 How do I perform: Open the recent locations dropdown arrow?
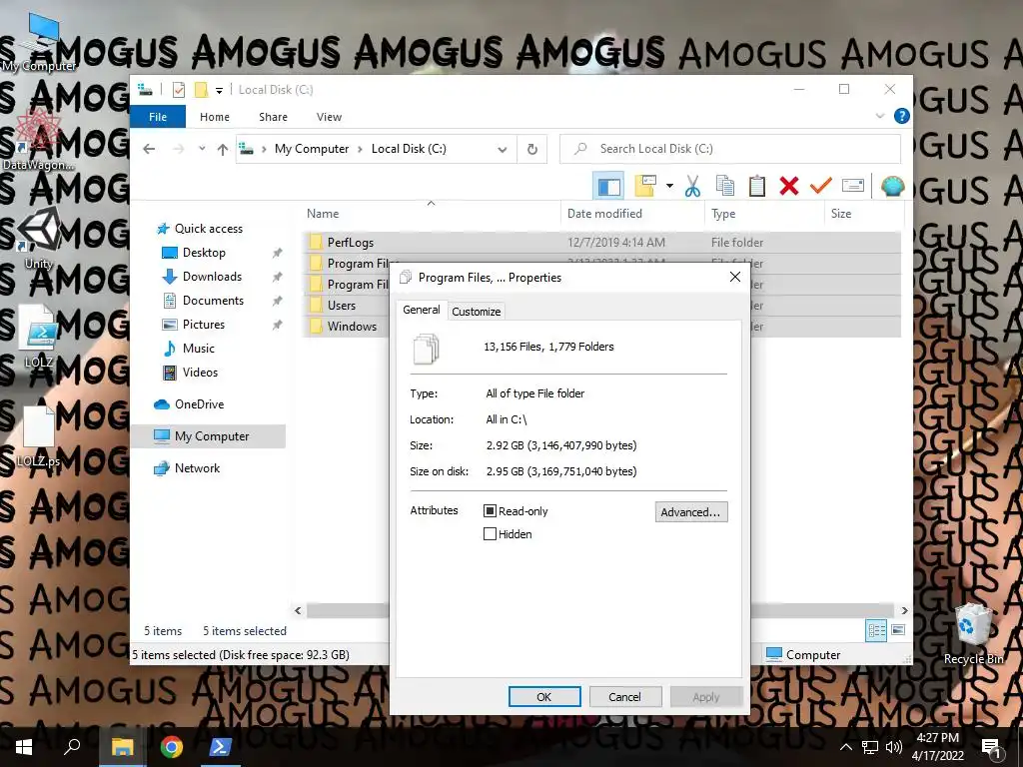click(202, 150)
